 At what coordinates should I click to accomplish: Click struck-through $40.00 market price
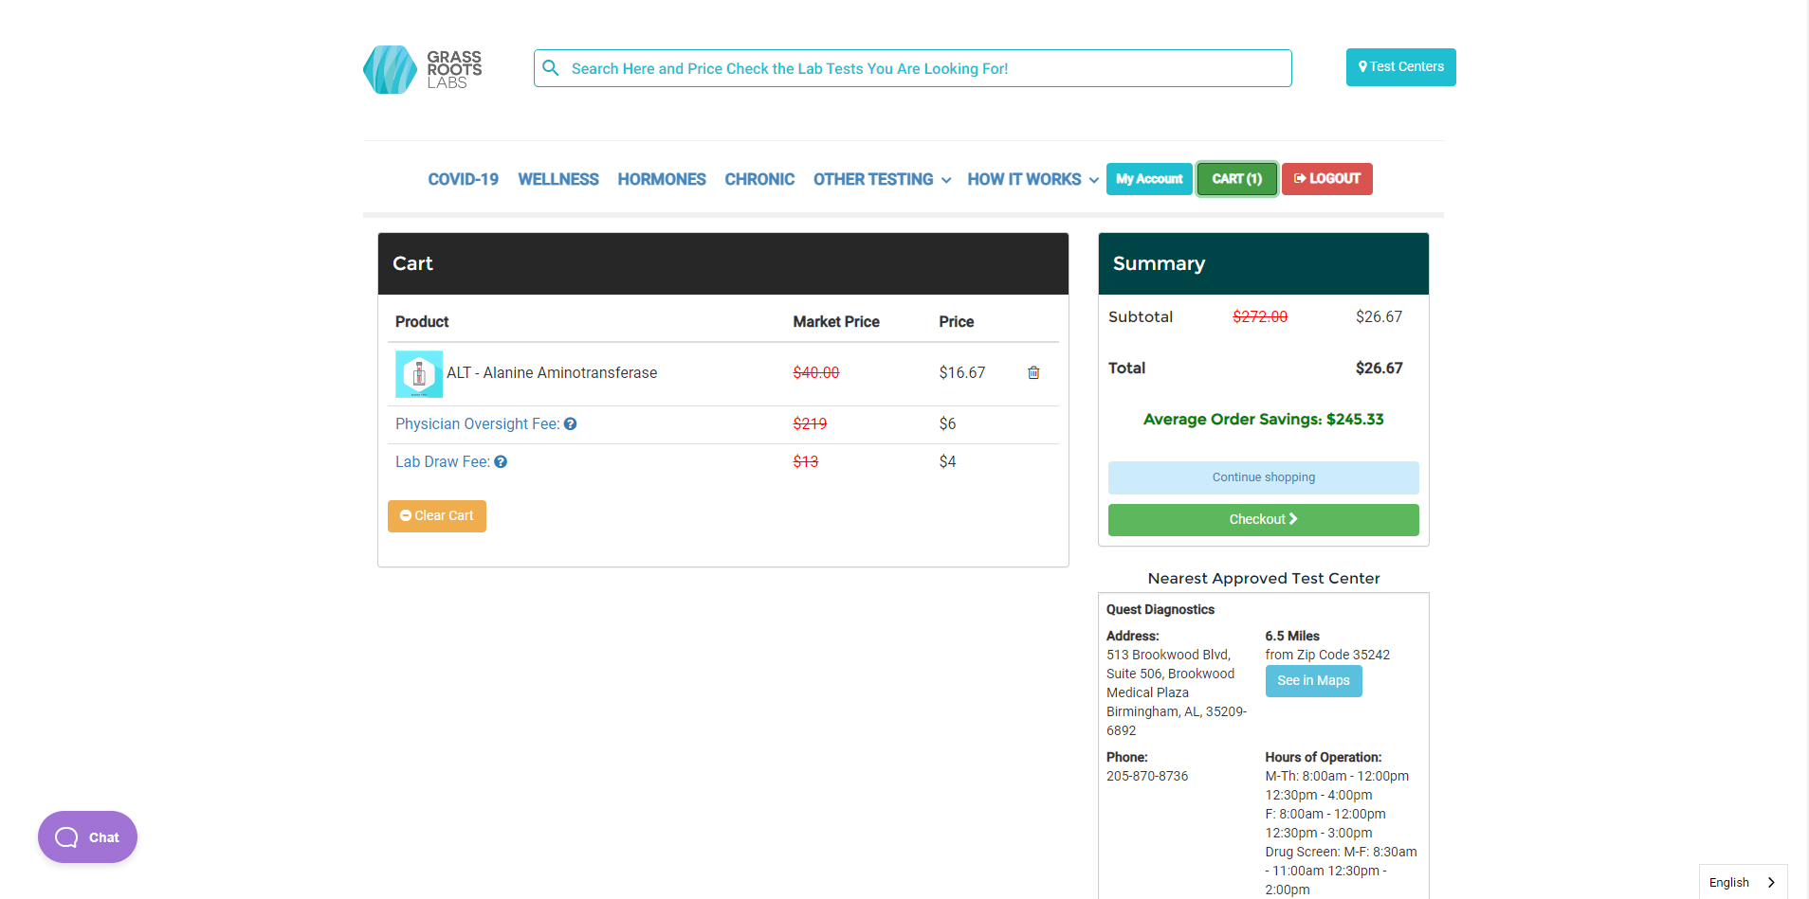pos(816,373)
